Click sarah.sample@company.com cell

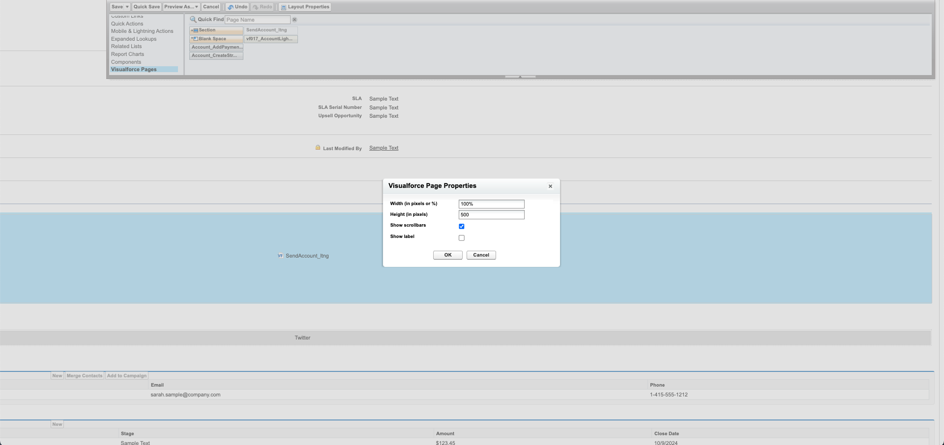tap(185, 394)
